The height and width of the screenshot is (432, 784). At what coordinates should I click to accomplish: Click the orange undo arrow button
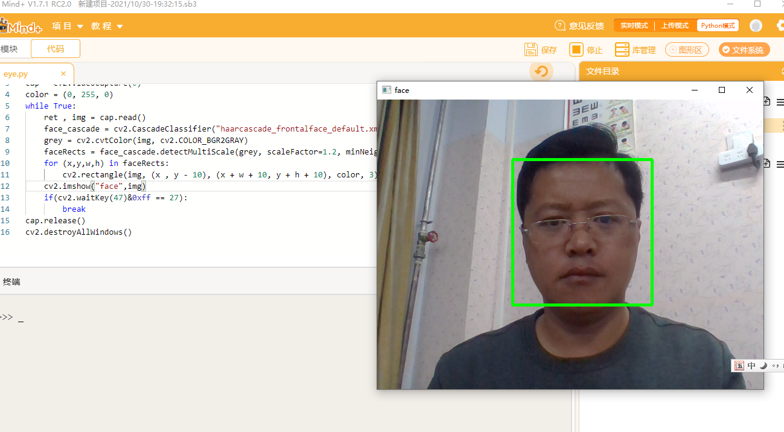(541, 71)
